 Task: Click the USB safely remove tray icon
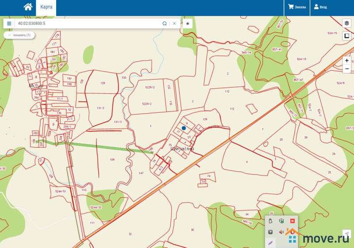[270, 221]
